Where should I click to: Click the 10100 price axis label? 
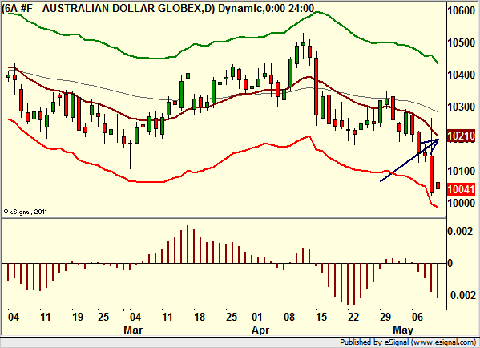pos(461,171)
